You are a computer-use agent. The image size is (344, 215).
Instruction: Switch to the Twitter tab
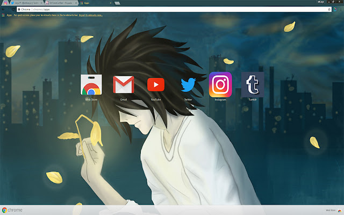[26, 3]
